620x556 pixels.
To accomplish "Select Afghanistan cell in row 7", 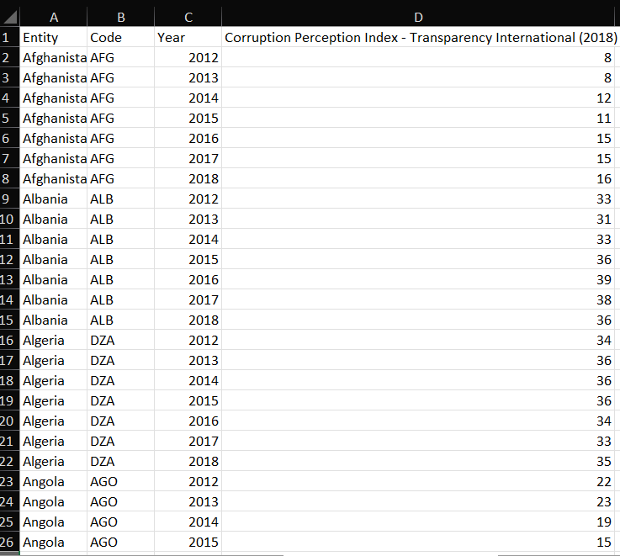I will click(x=53, y=158).
